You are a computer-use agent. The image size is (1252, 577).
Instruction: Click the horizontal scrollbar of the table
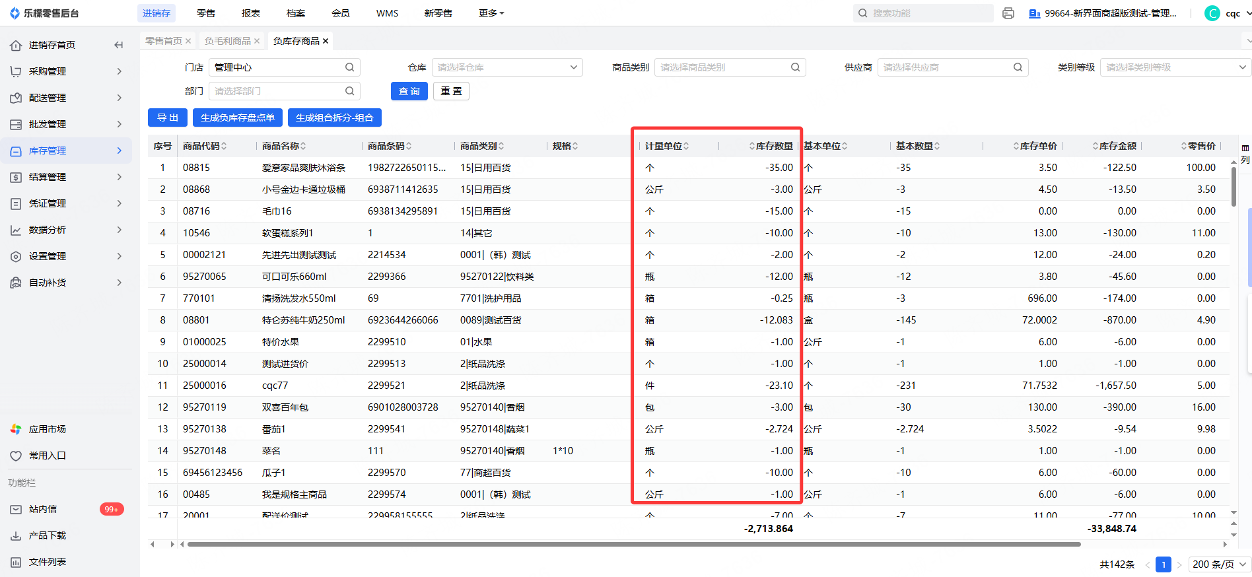(634, 545)
